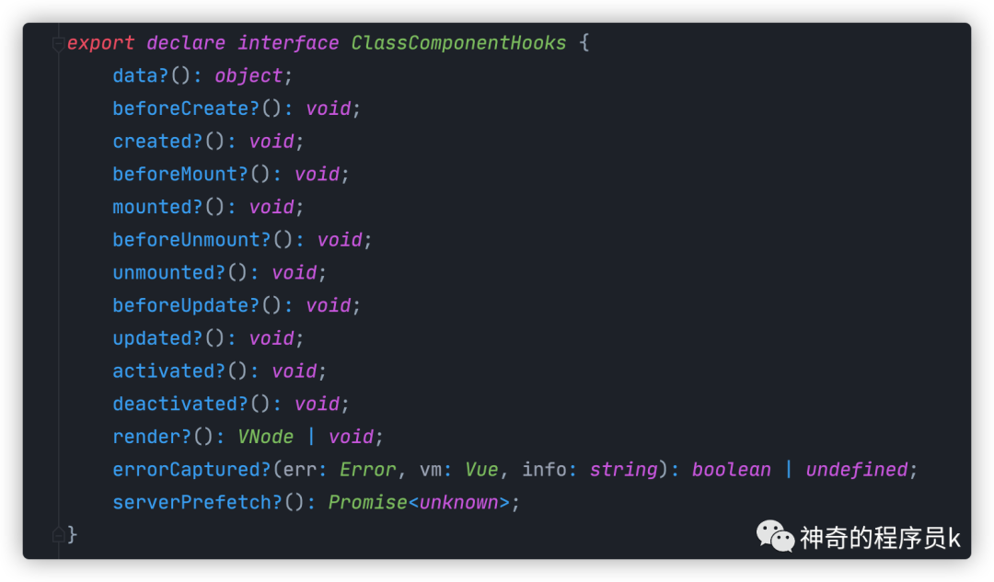Click the export keyword
994x582 pixels.
coord(101,43)
